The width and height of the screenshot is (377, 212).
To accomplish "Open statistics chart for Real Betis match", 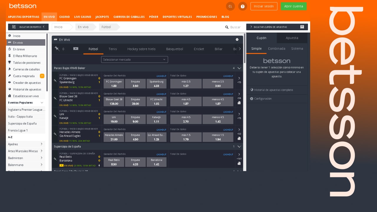I will tap(239, 163).
